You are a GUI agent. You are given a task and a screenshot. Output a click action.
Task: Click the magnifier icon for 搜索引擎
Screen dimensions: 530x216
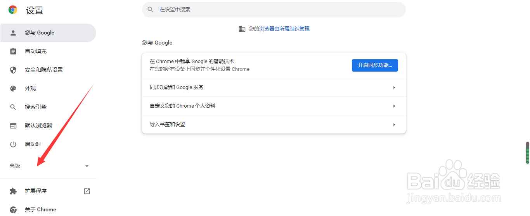pos(13,107)
